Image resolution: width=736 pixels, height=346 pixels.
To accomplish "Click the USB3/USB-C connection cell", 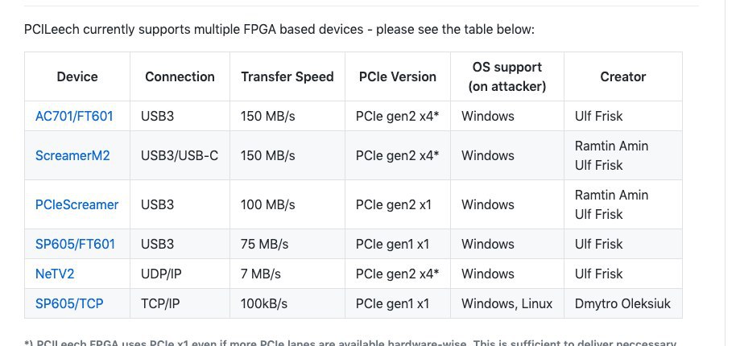I will (x=180, y=155).
